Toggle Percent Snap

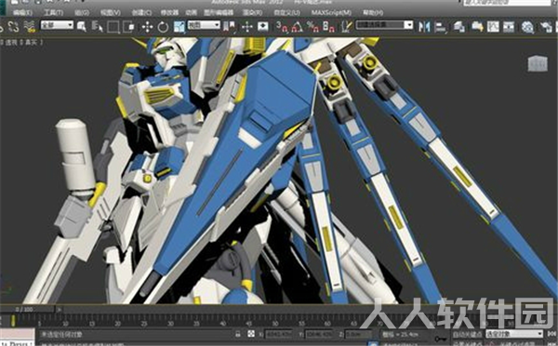(x=313, y=27)
